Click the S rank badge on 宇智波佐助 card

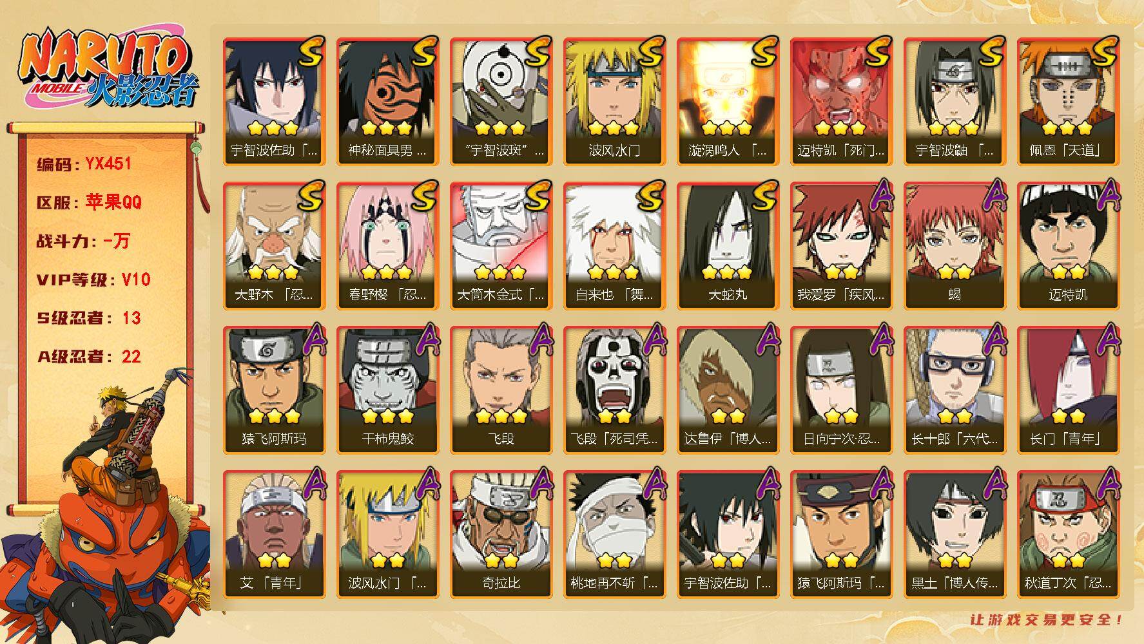(x=311, y=52)
